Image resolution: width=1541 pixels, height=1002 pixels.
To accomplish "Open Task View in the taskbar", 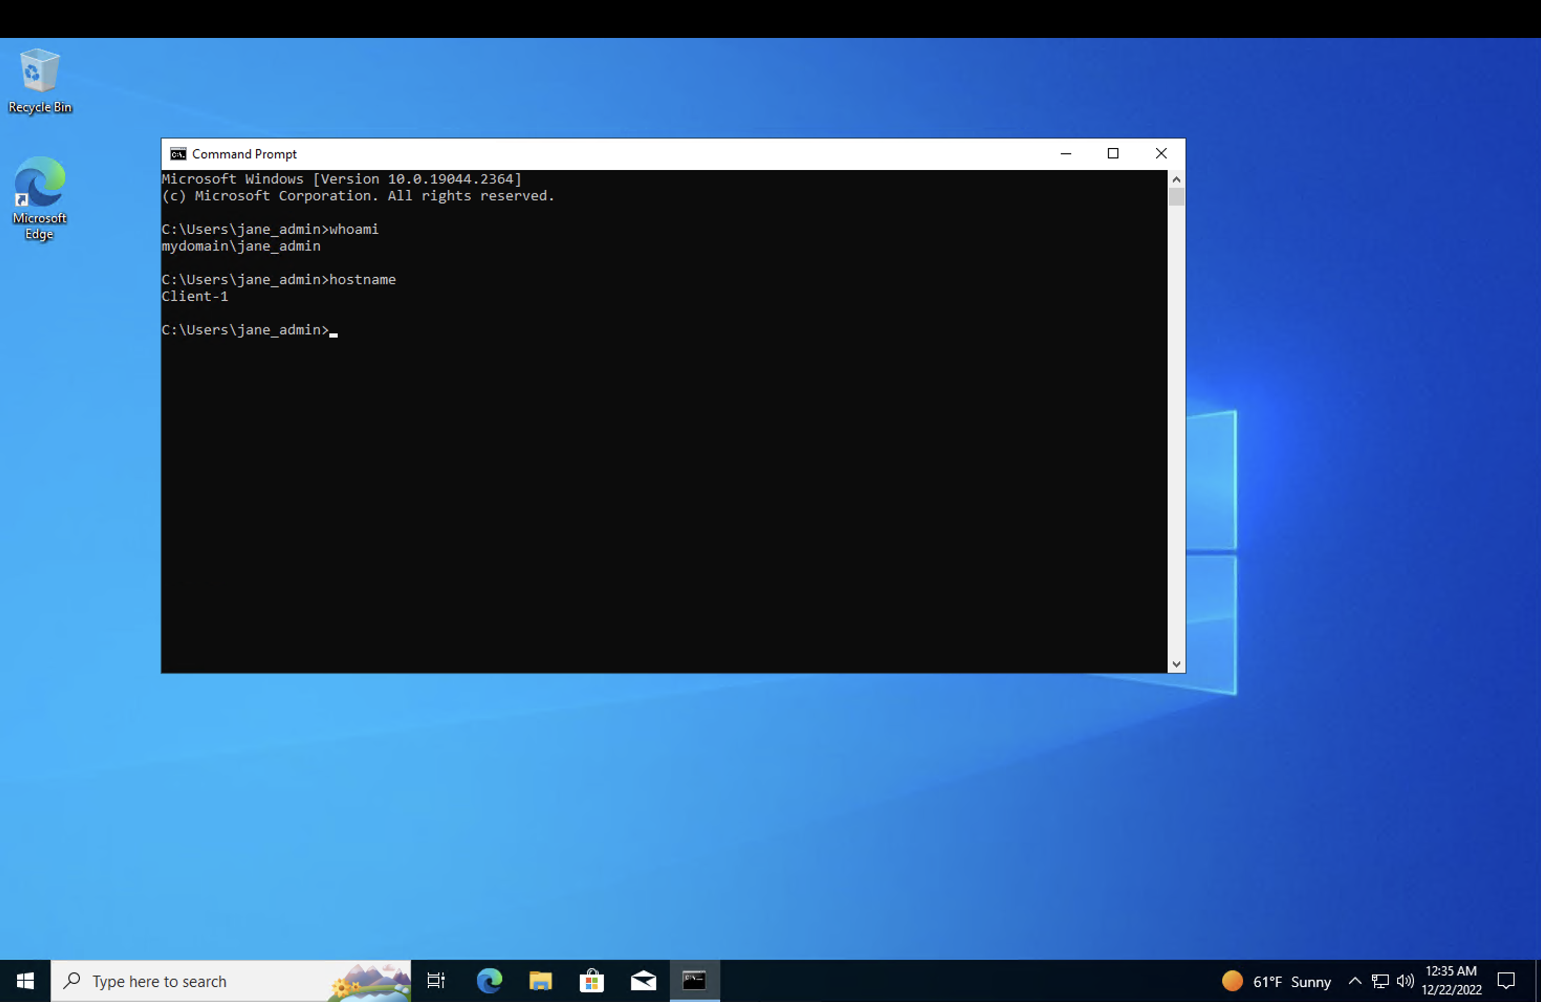I will 436,981.
